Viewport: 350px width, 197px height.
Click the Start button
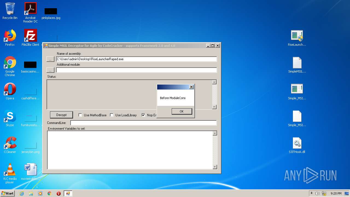(7, 193)
